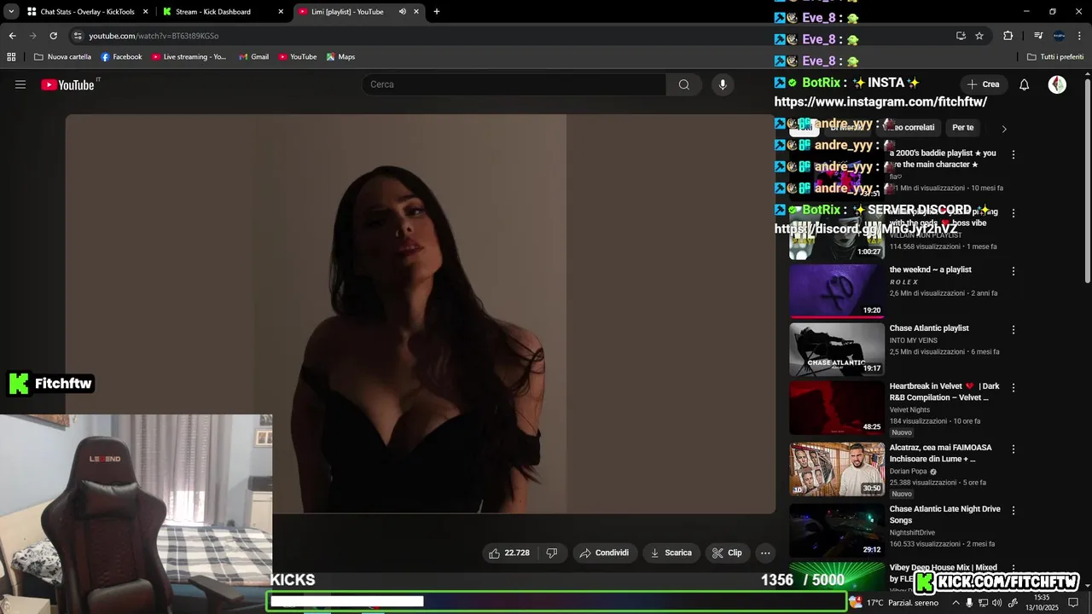The image size is (1092, 614).
Task: Open options for Chase Atlantic playlist video
Action: coord(1014,329)
